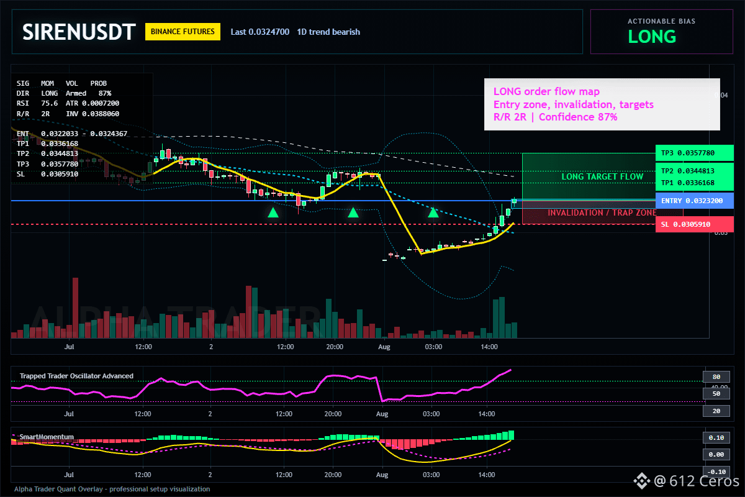Click the Alpha Trader Quant Overlay footer text
745x497 pixels.
112,489
